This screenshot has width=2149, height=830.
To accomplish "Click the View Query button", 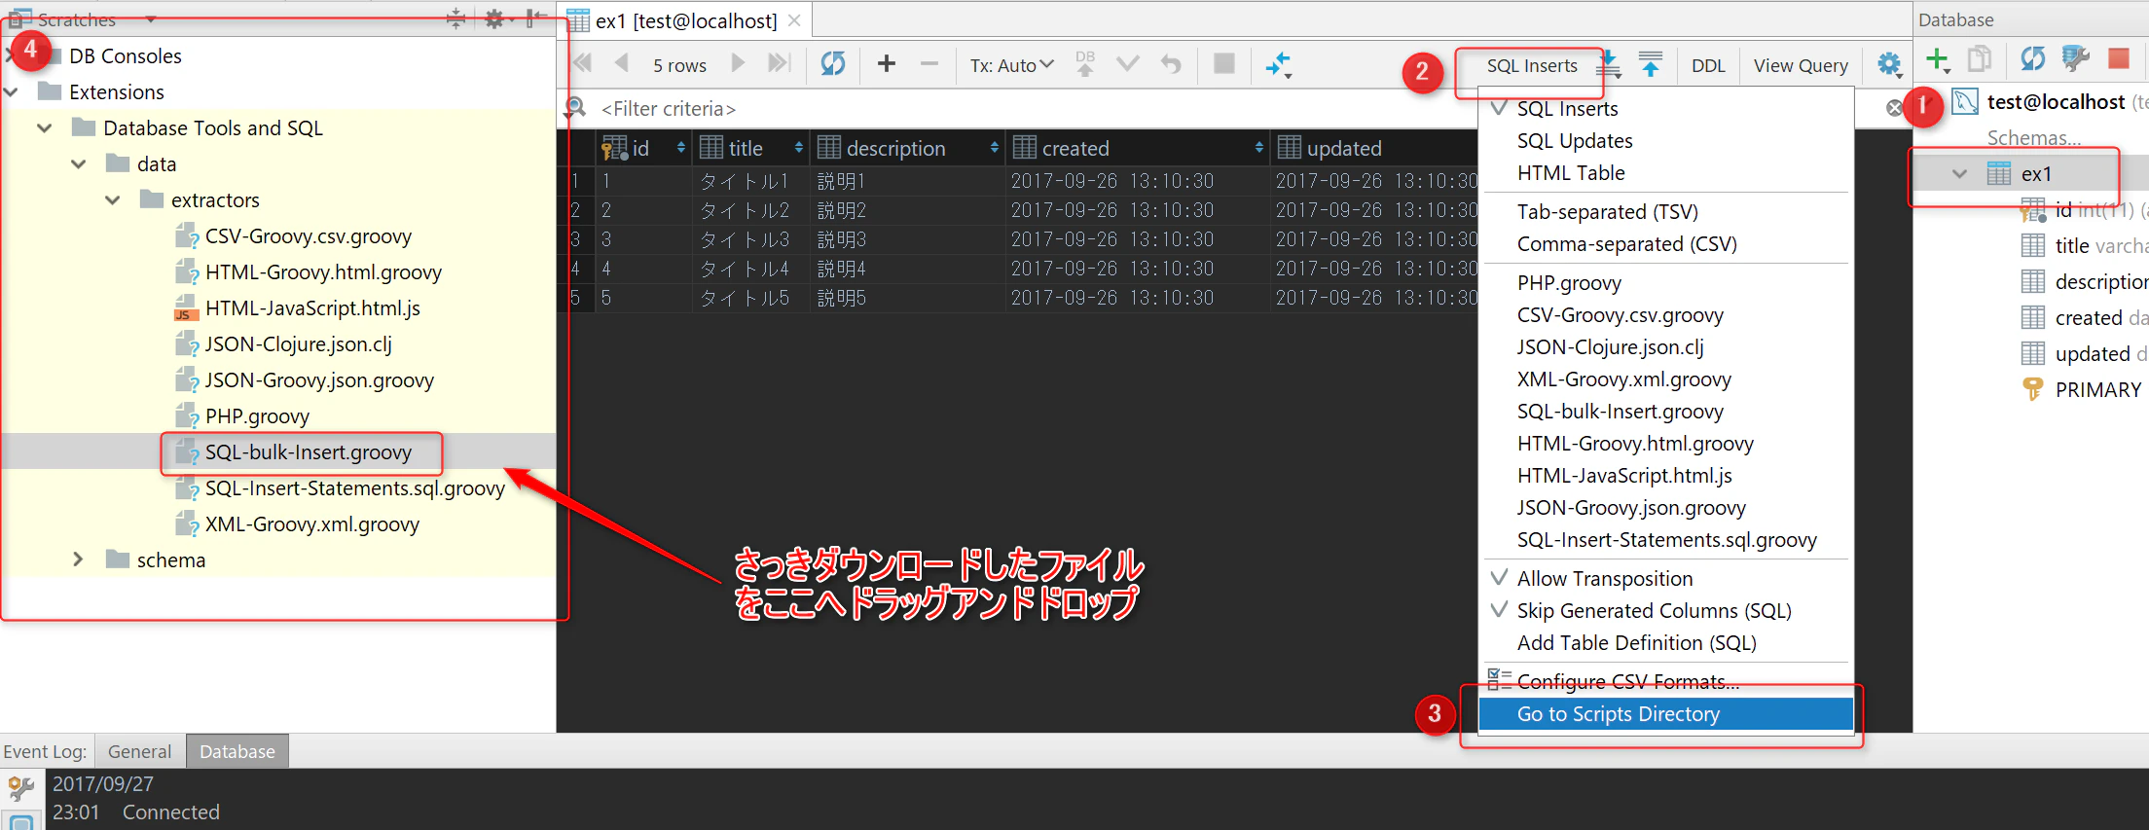I will 1801,65.
